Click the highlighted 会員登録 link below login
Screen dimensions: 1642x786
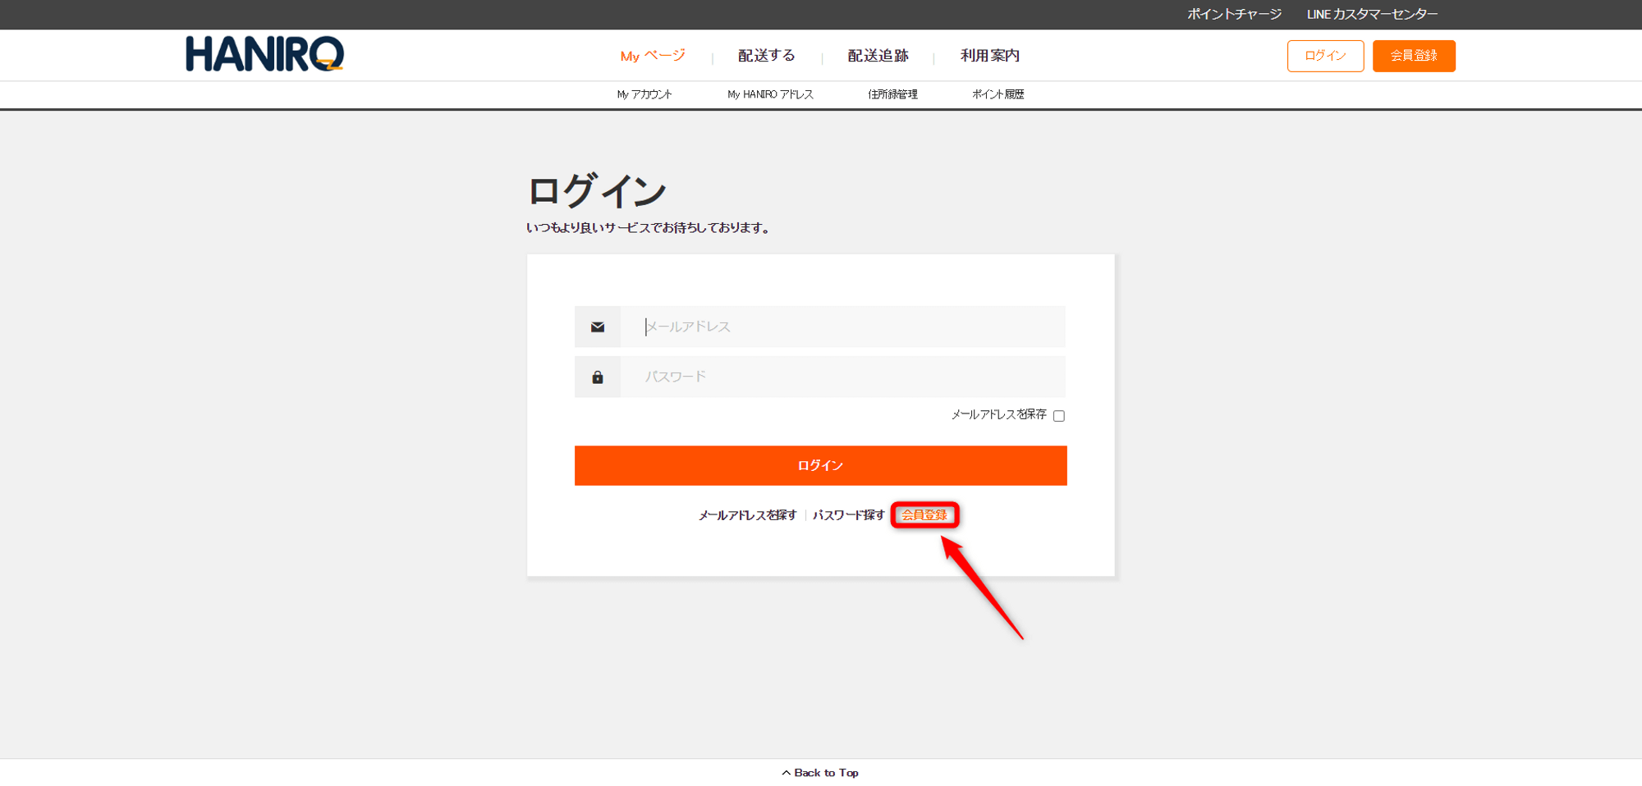click(x=924, y=515)
